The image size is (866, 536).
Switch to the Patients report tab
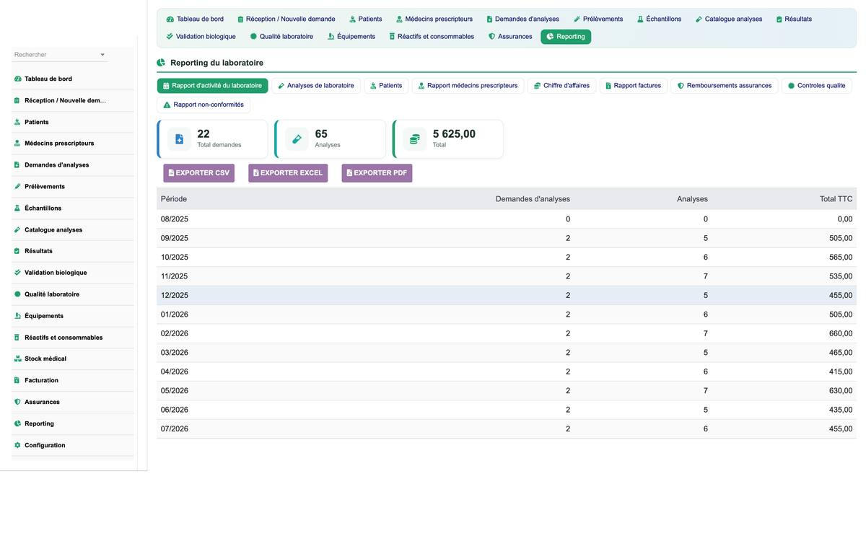(386, 85)
